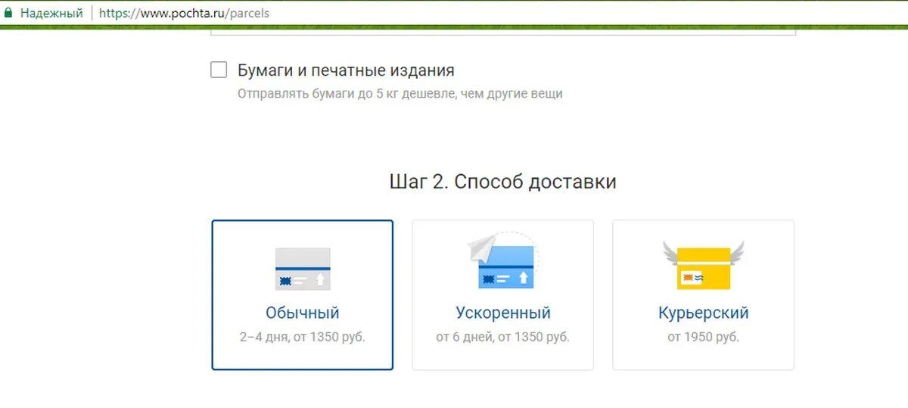Click the gray parcel icon for Обычный
The height and width of the screenshot is (408, 908).
point(303,269)
